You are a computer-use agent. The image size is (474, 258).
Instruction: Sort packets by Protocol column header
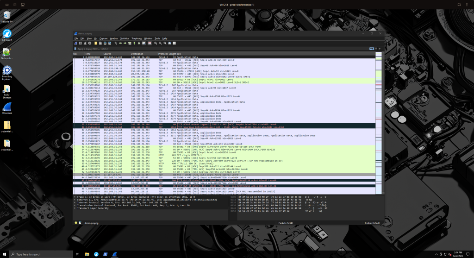pyautogui.click(x=163, y=54)
